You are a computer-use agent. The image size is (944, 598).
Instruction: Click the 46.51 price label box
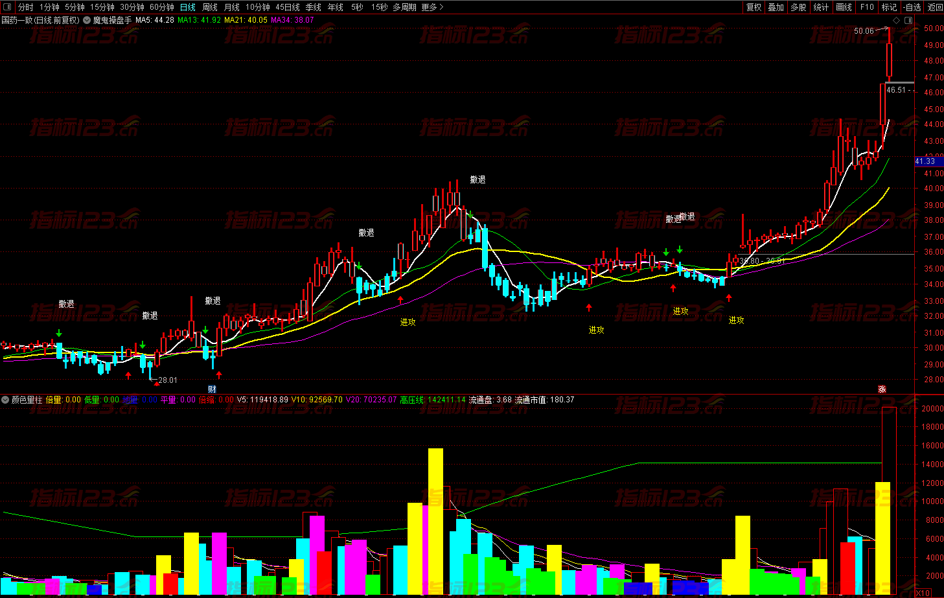(x=900, y=90)
